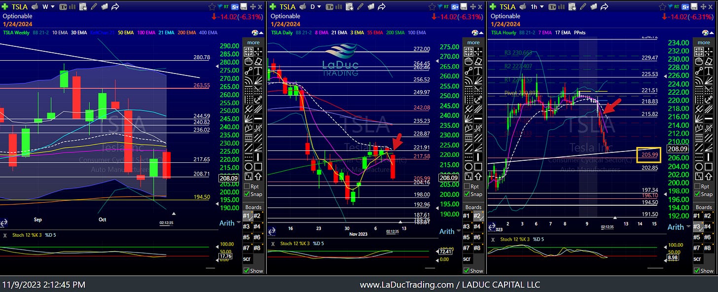This screenshot has height=292, width=718.
Task: Click the more button on weekly palette
Action: point(253,42)
